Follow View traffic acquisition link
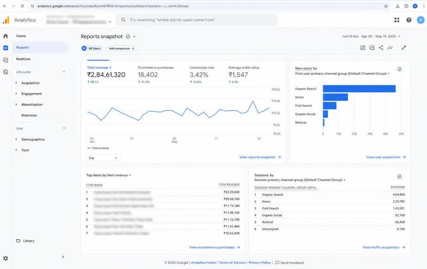Viewport: 427px width, 269px height. tap(384, 247)
